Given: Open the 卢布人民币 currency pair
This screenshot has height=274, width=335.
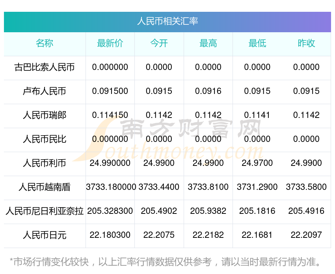Looking at the screenshot, I should pyautogui.click(x=45, y=91).
